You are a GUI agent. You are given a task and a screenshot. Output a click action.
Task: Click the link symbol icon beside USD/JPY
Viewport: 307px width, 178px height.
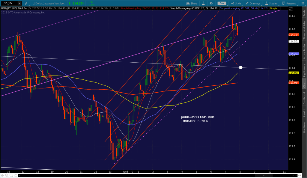click(26, 3)
